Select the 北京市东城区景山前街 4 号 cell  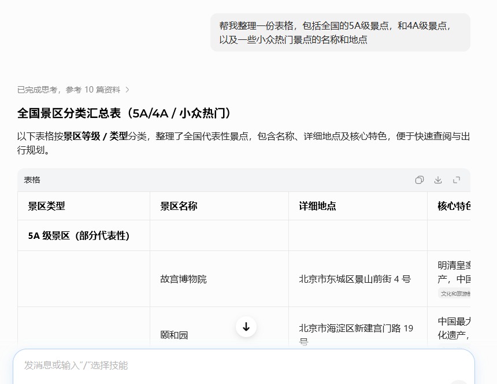click(x=358, y=279)
